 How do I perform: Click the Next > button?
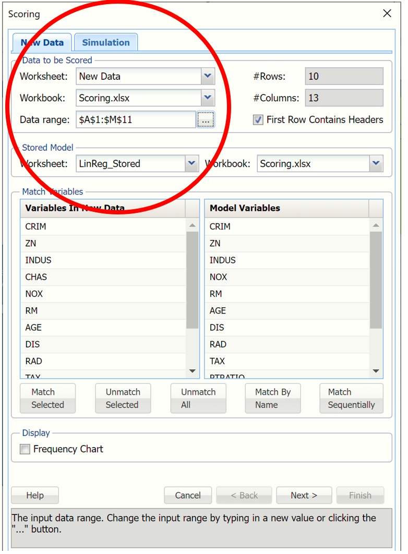(304, 496)
